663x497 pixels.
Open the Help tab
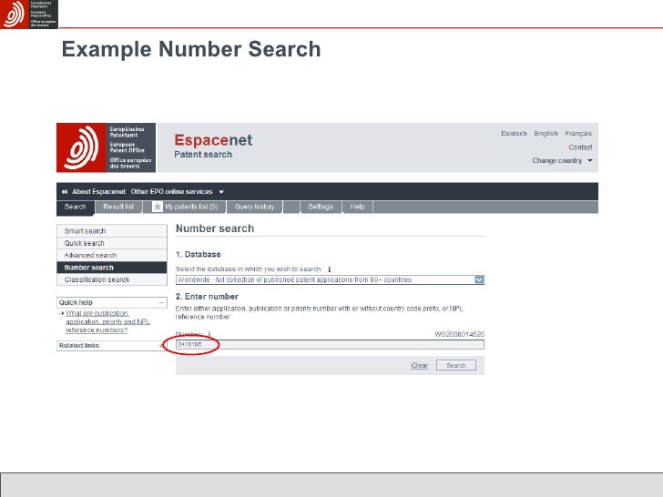pyautogui.click(x=357, y=207)
